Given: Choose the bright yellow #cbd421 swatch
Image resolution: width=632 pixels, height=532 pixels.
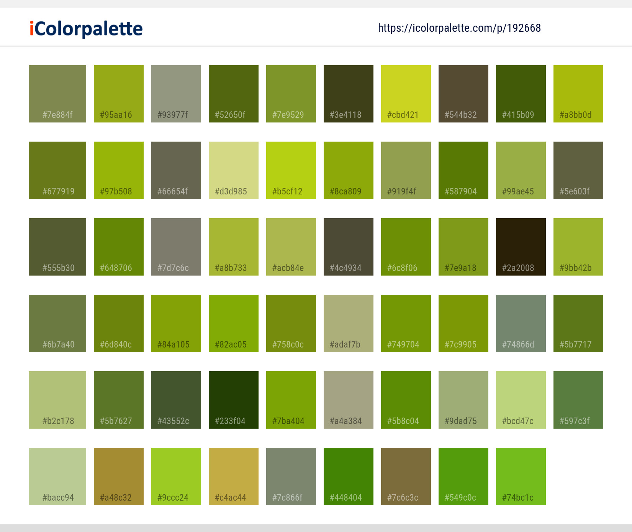Looking at the screenshot, I should click(406, 94).
